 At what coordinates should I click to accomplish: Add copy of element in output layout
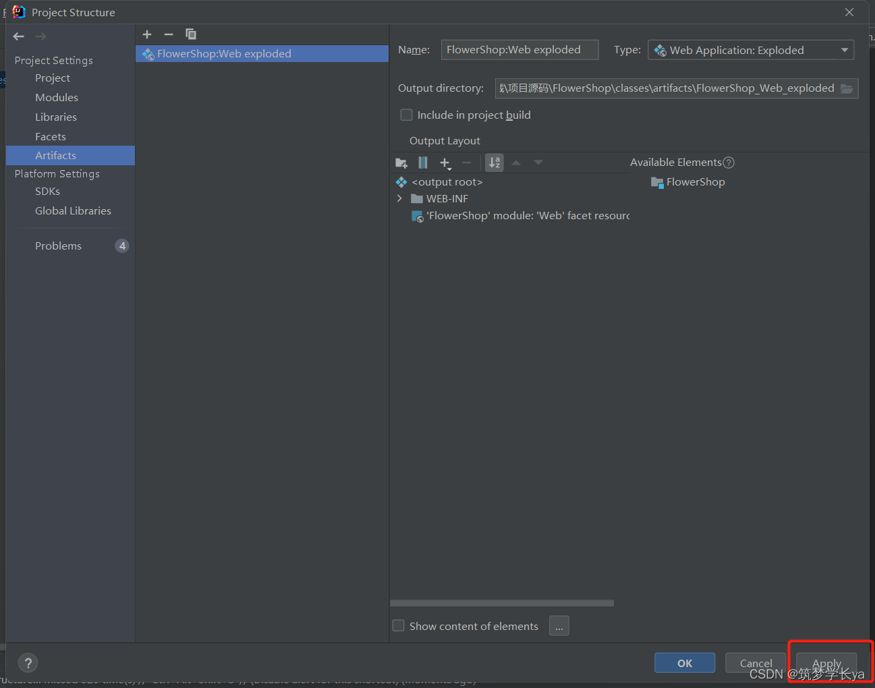(445, 163)
